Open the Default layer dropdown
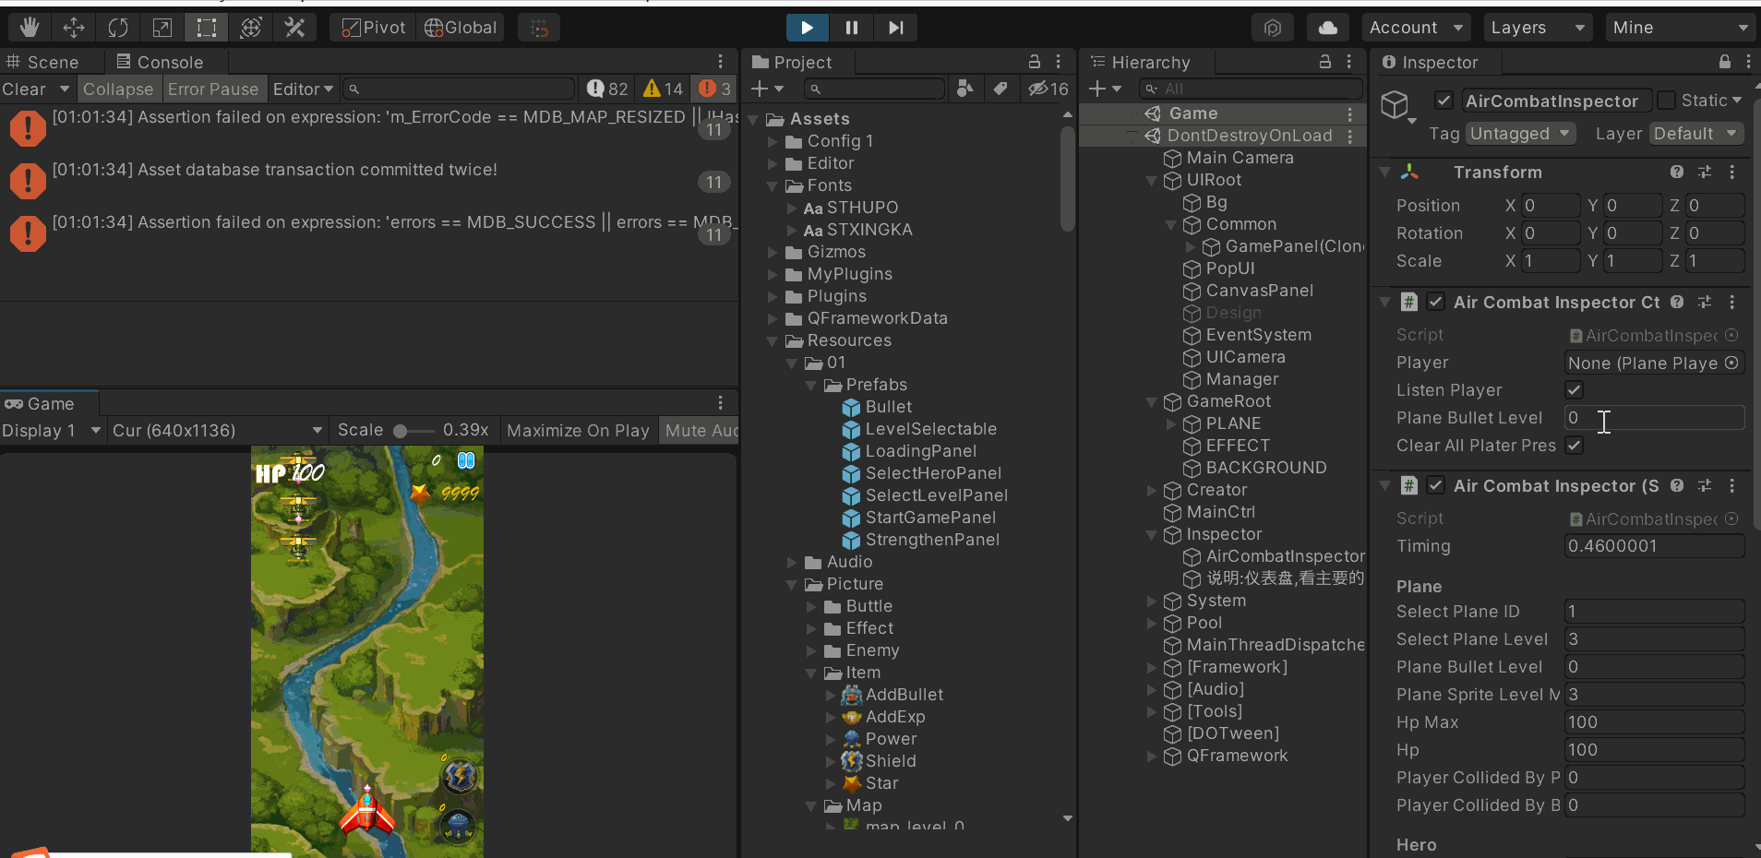1761x858 pixels. click(1696, 134)
